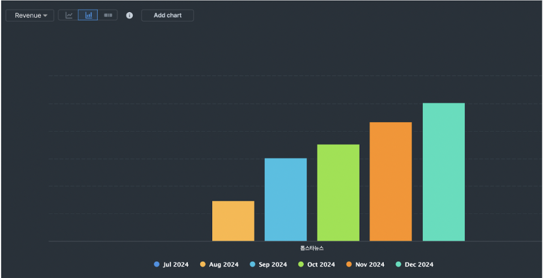Select the green Oct 2024 bar
This screenshot has width=543, height=278.
(x=338, y=193)
